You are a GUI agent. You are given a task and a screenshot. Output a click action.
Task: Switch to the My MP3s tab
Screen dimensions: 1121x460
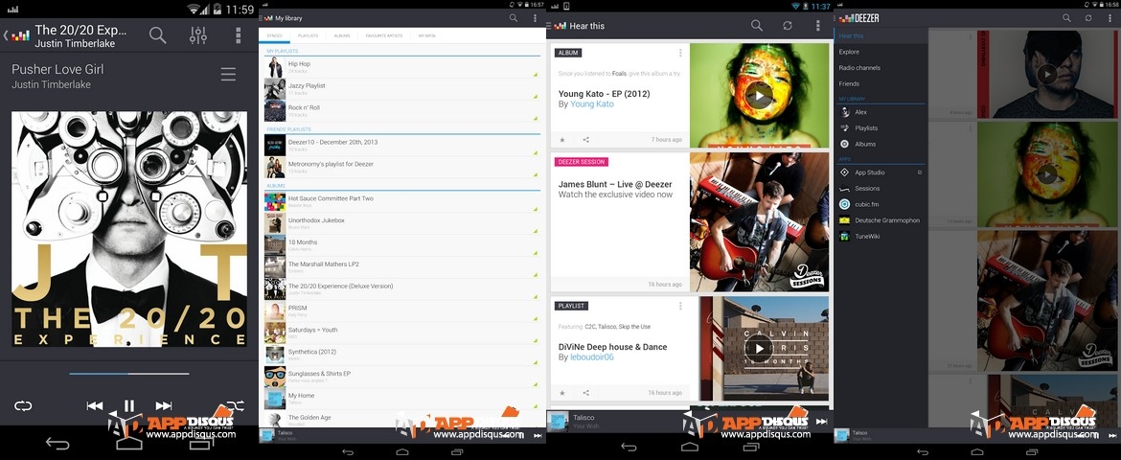point(426,35)
